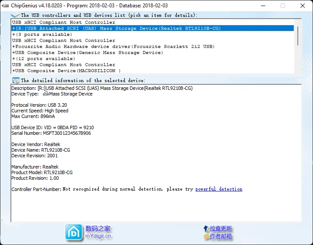
Task: Click the Product Revision: 1.00 line
Action: click(35, 178)
